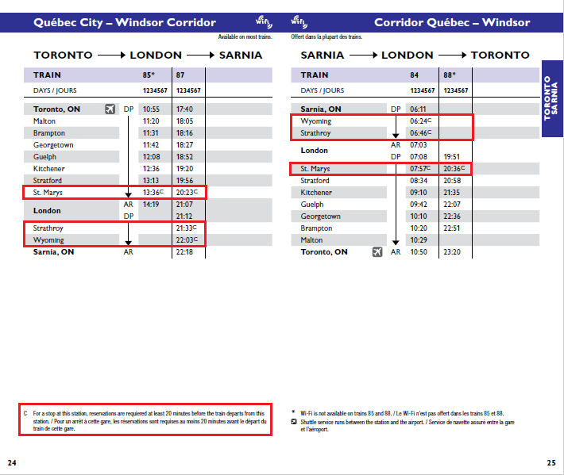Click the Strathroy 06:46 time entry

click(419, 133)
